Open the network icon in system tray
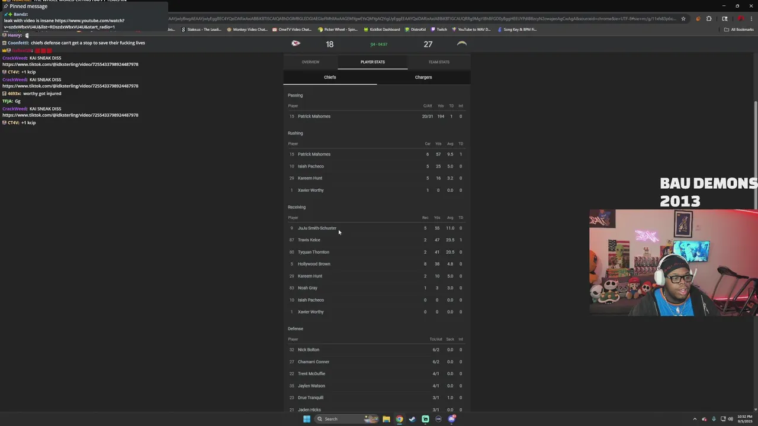 722,419
